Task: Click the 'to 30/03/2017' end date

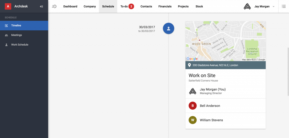Action: (x=147, y=31)
